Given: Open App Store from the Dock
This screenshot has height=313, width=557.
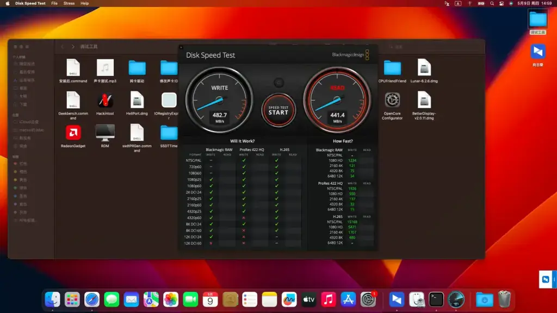Looking at the screenshot, I should (x=348, y=299).
